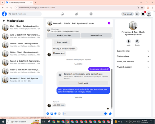
Task: Switch to the Messenger Facebook browser tab
Action: click(x=19, y=2)
